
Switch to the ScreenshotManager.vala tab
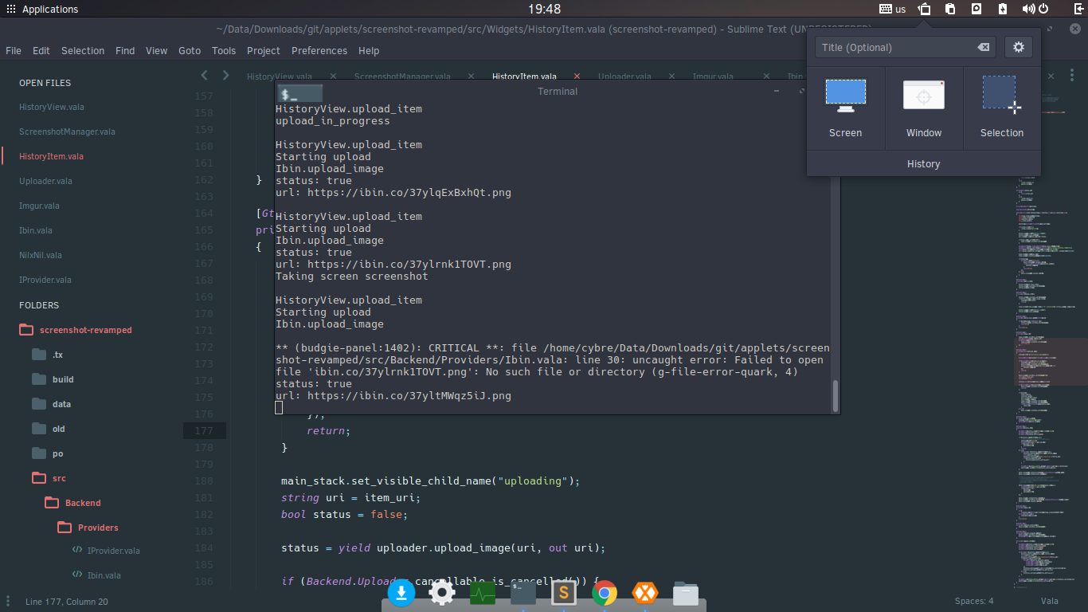click(x=402, y=76)
